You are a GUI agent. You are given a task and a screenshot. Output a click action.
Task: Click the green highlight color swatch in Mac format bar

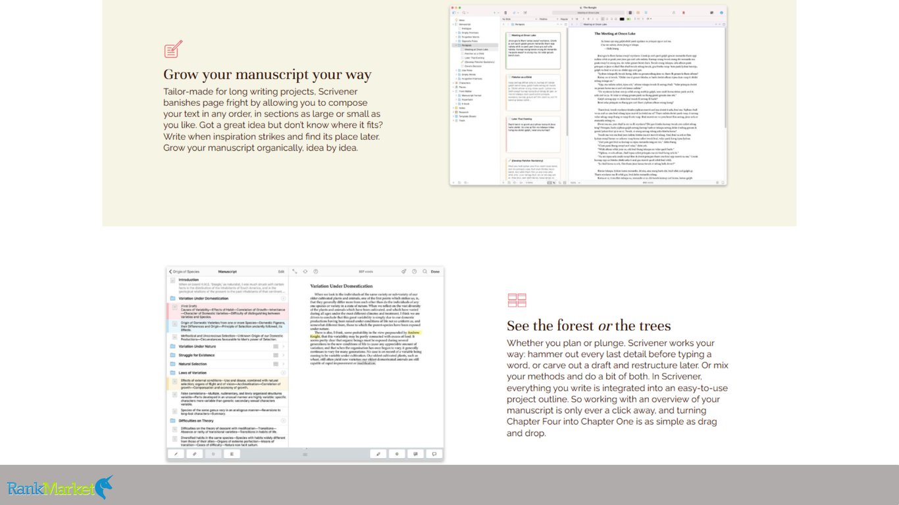(x=629, y=19)
